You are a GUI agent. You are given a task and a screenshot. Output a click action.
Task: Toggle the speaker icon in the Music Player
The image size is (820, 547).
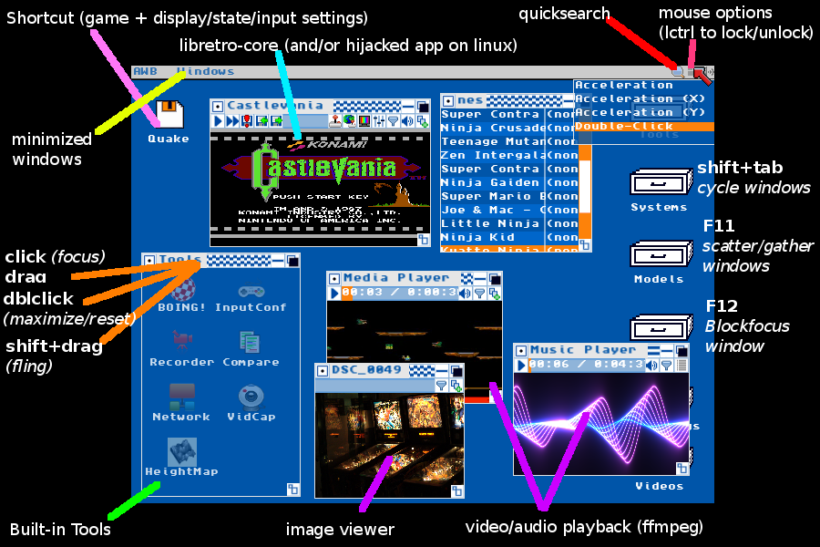[x=650, y=364]
